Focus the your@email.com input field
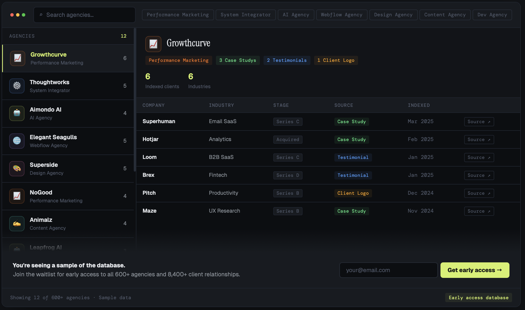This screenshot has height=310, width=525. (388, 270)
